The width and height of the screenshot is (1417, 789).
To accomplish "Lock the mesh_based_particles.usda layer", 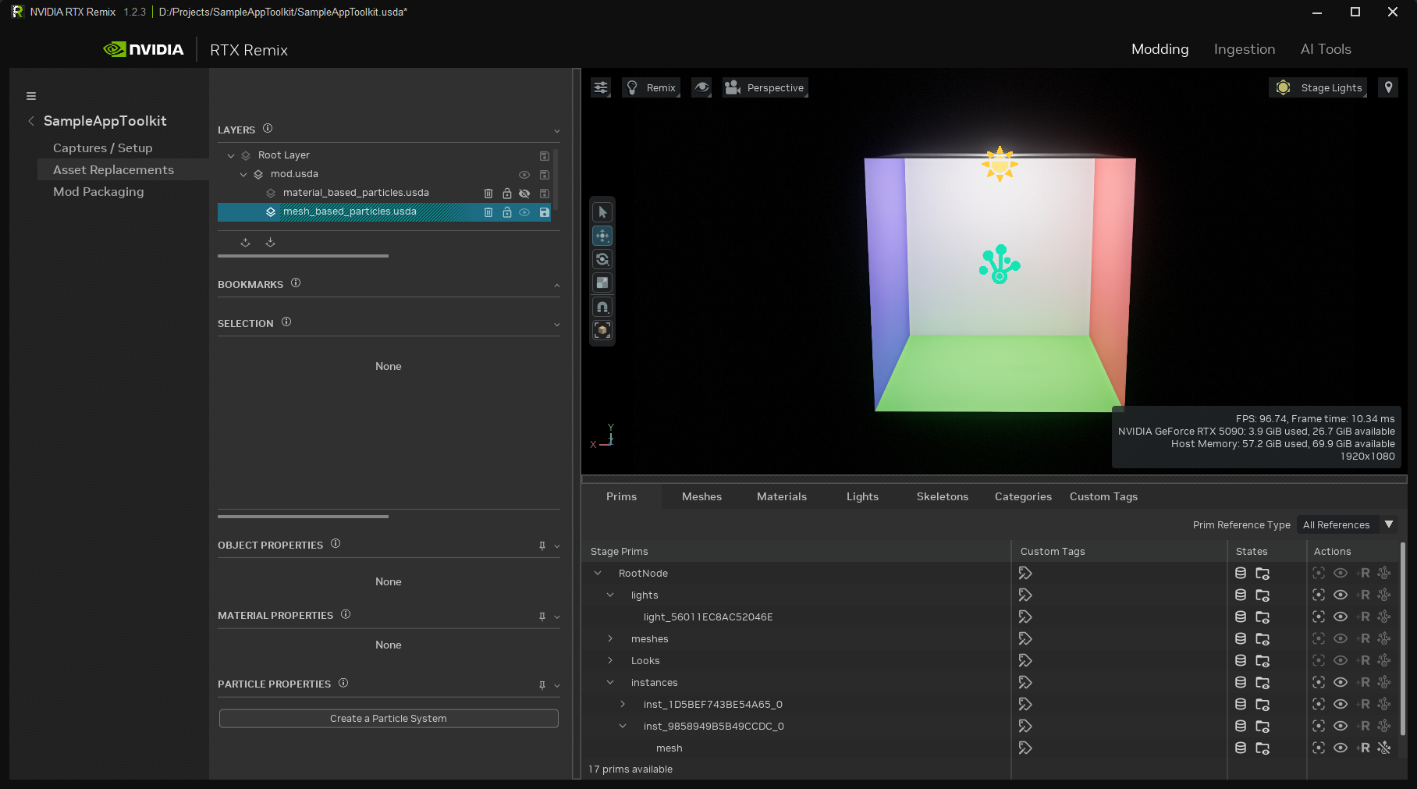I will point(506,211).
